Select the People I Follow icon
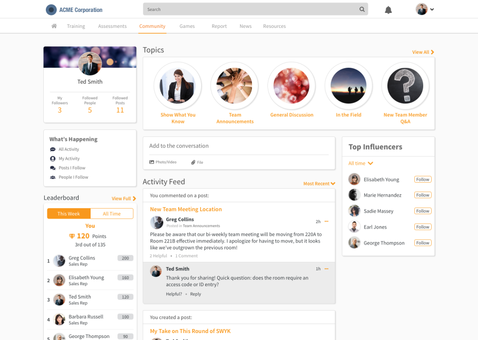478x340 pixels. 52,177
